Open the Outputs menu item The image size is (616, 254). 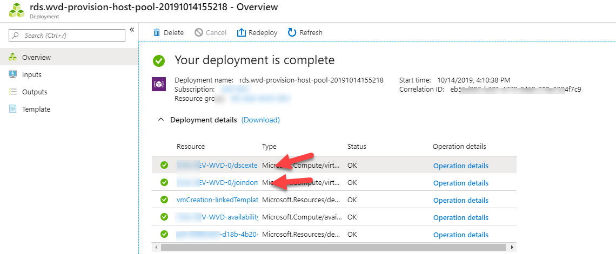tap(35, 92)
